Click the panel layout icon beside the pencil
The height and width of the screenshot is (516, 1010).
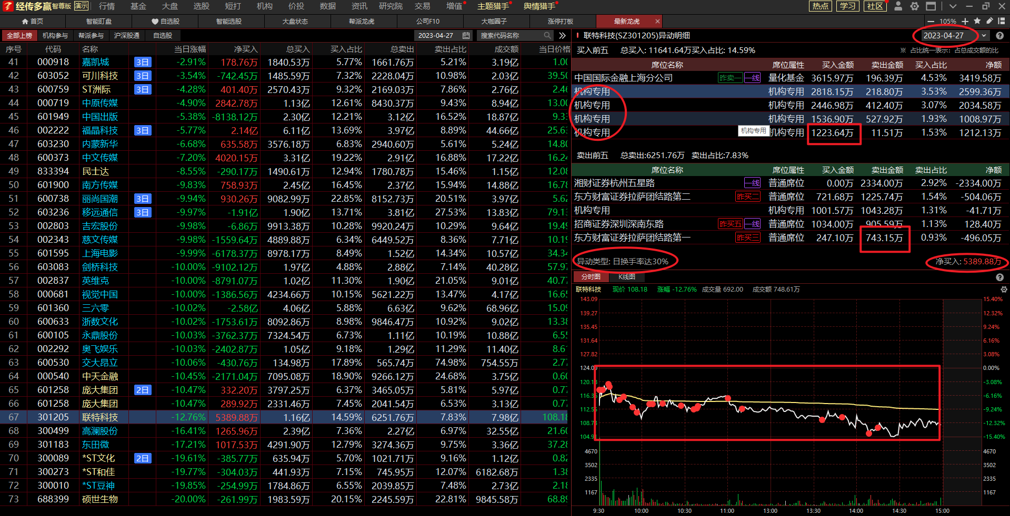pos(1002,21)
